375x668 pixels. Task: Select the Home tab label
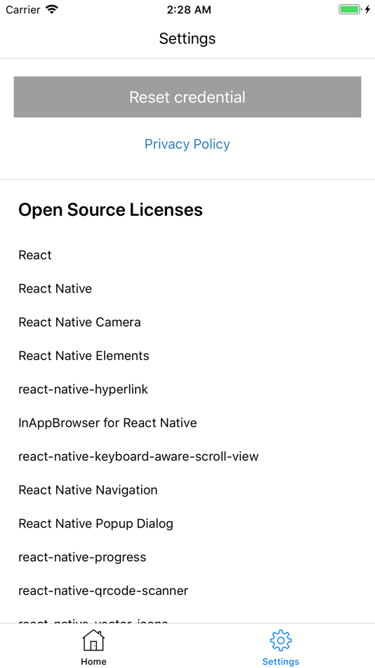tap(93, 662)
